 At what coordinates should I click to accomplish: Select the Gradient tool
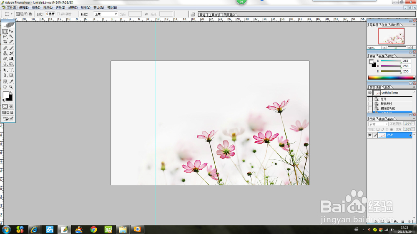pyautogui.click(x=11, y=58)
